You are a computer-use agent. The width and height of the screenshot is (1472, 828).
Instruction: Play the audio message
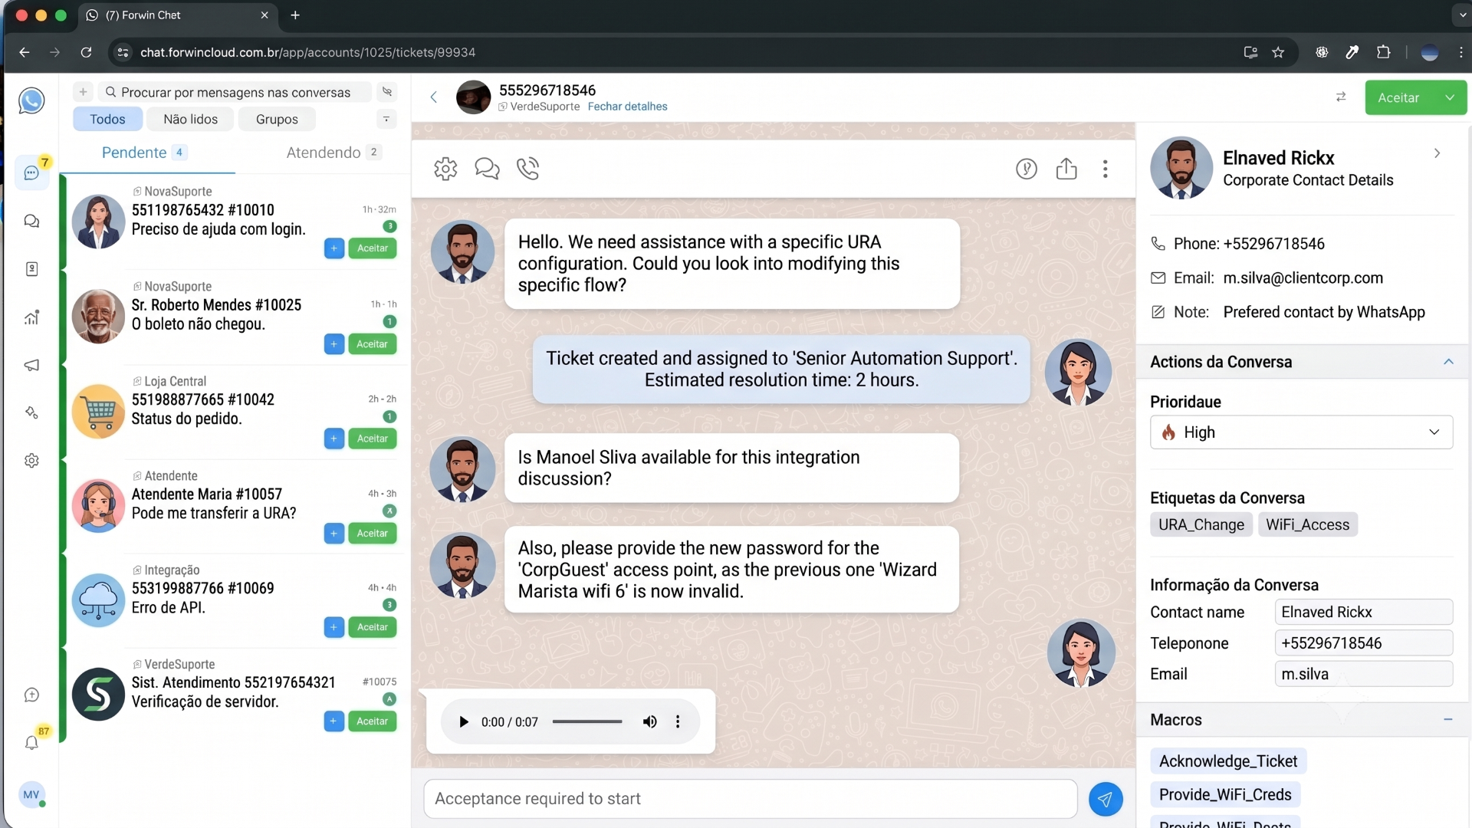pos(463,721)
